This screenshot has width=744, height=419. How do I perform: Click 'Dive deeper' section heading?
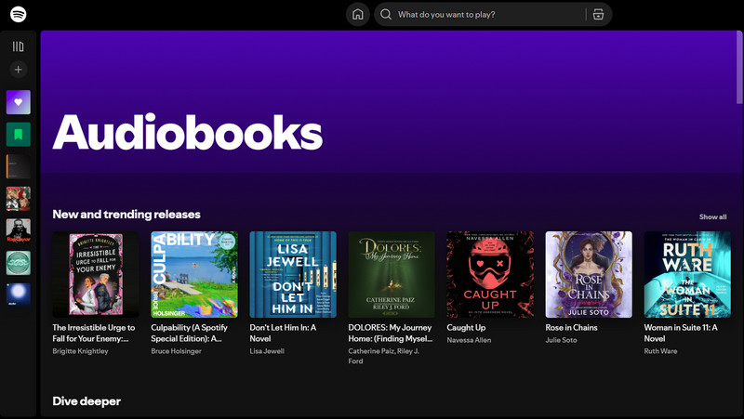[86, 401]
